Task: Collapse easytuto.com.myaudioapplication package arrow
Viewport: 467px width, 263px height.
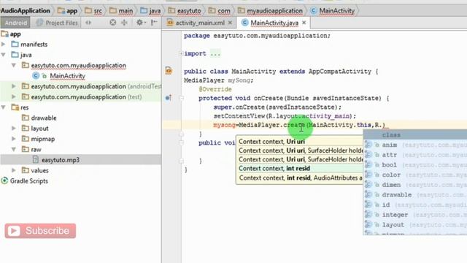Action: click(14, 65)
